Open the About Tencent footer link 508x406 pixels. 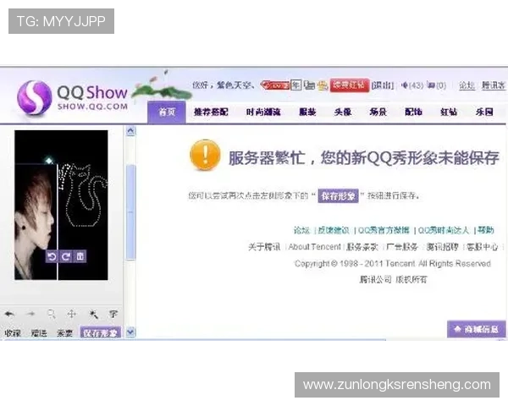315,247
